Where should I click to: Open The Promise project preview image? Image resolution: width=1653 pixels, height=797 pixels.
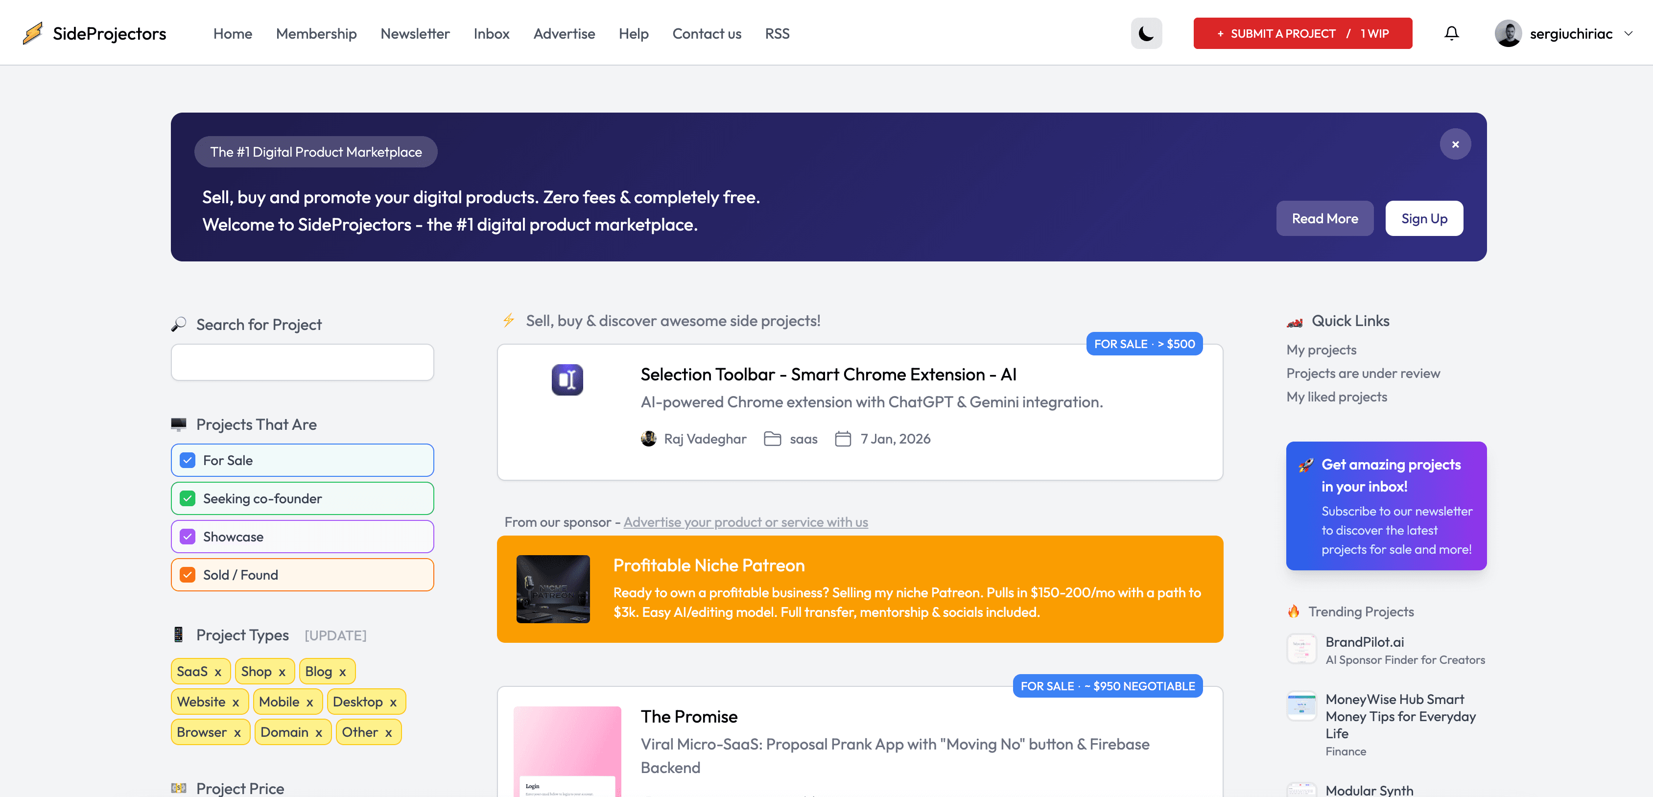pyautogui.click(x=567, y=751)
